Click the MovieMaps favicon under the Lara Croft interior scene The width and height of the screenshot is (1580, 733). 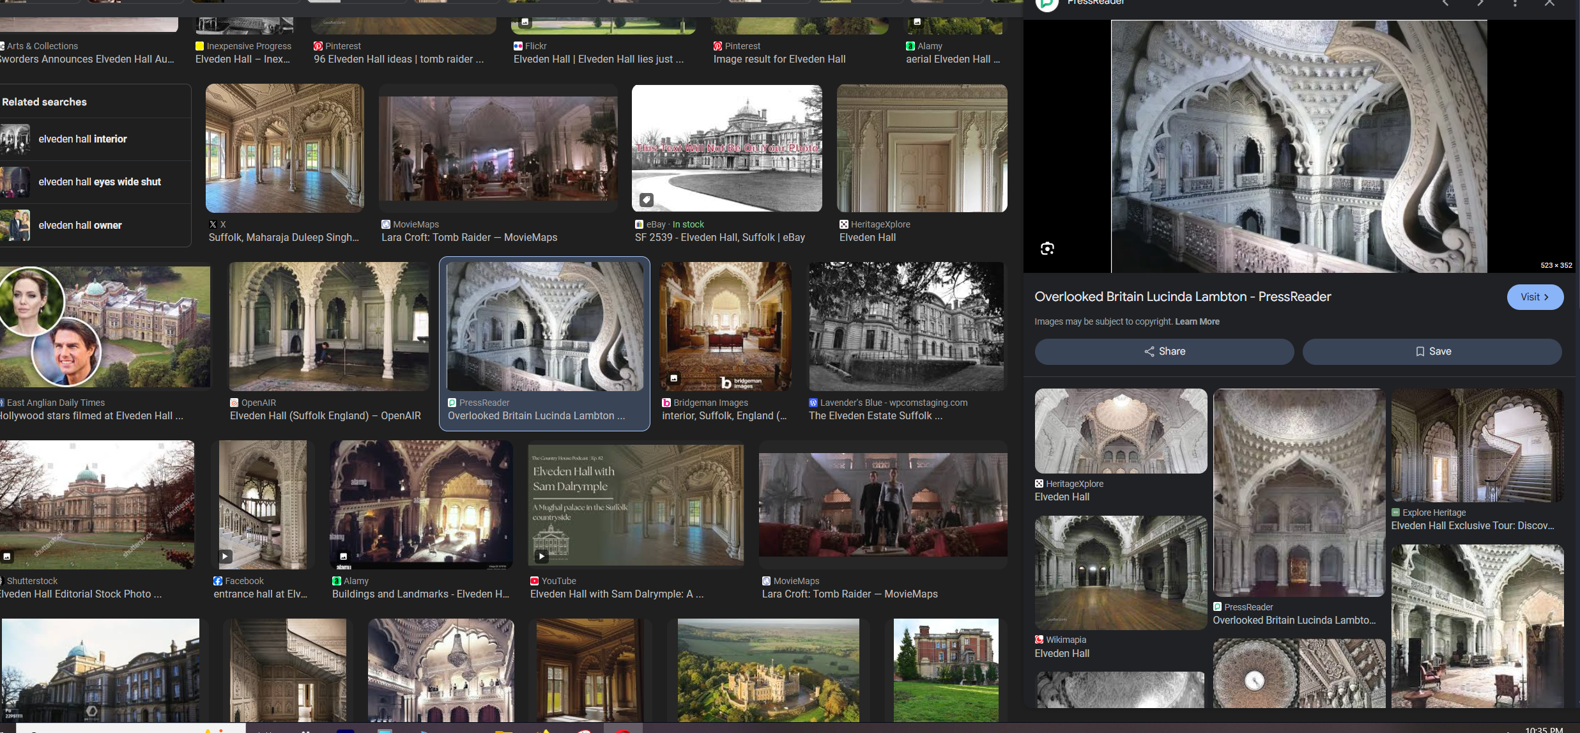[x=386, y=224]
